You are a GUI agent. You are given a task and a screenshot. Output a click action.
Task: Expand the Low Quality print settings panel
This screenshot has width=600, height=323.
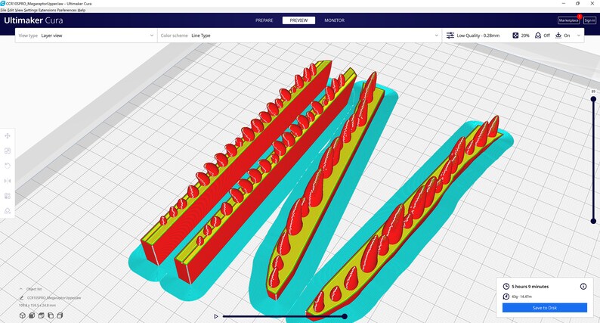click(513, 36)
